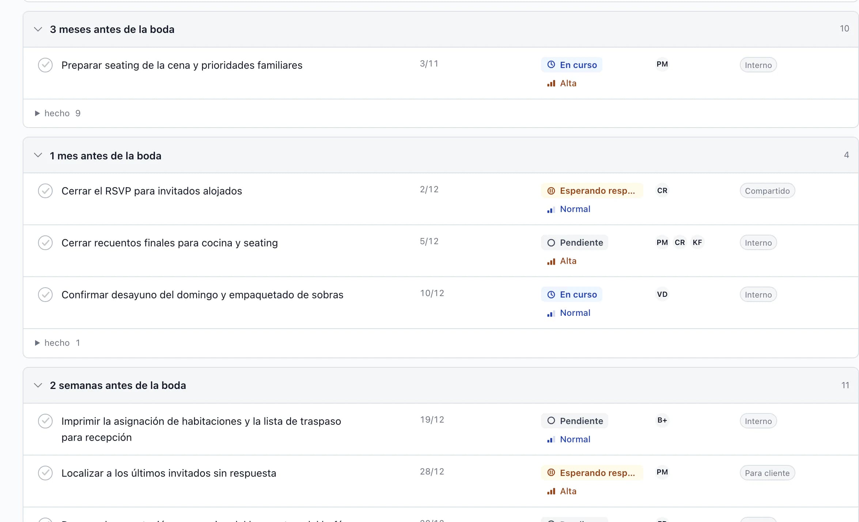
Task: Click 'Alta' priority on Preparar seating row
Action: coord(562,83)
